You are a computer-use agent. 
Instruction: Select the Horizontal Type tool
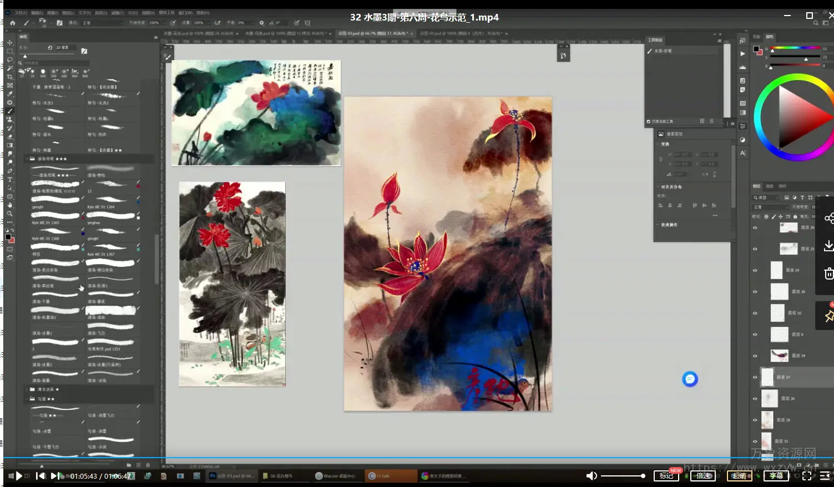(x=10, y=180)
